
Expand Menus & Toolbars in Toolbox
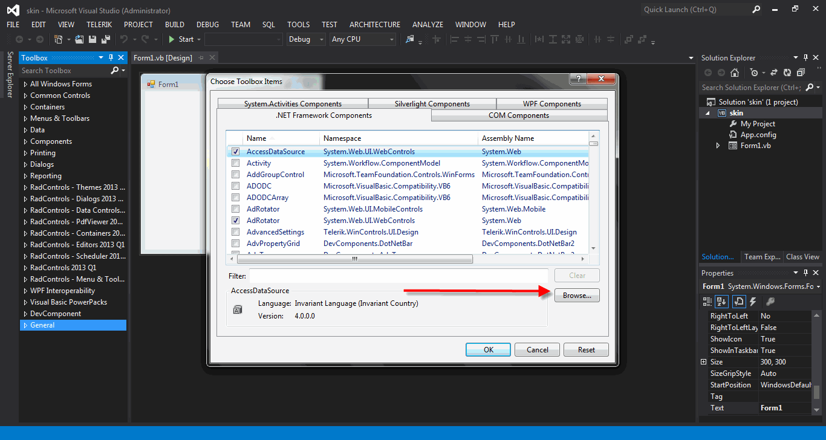(25, 118)
